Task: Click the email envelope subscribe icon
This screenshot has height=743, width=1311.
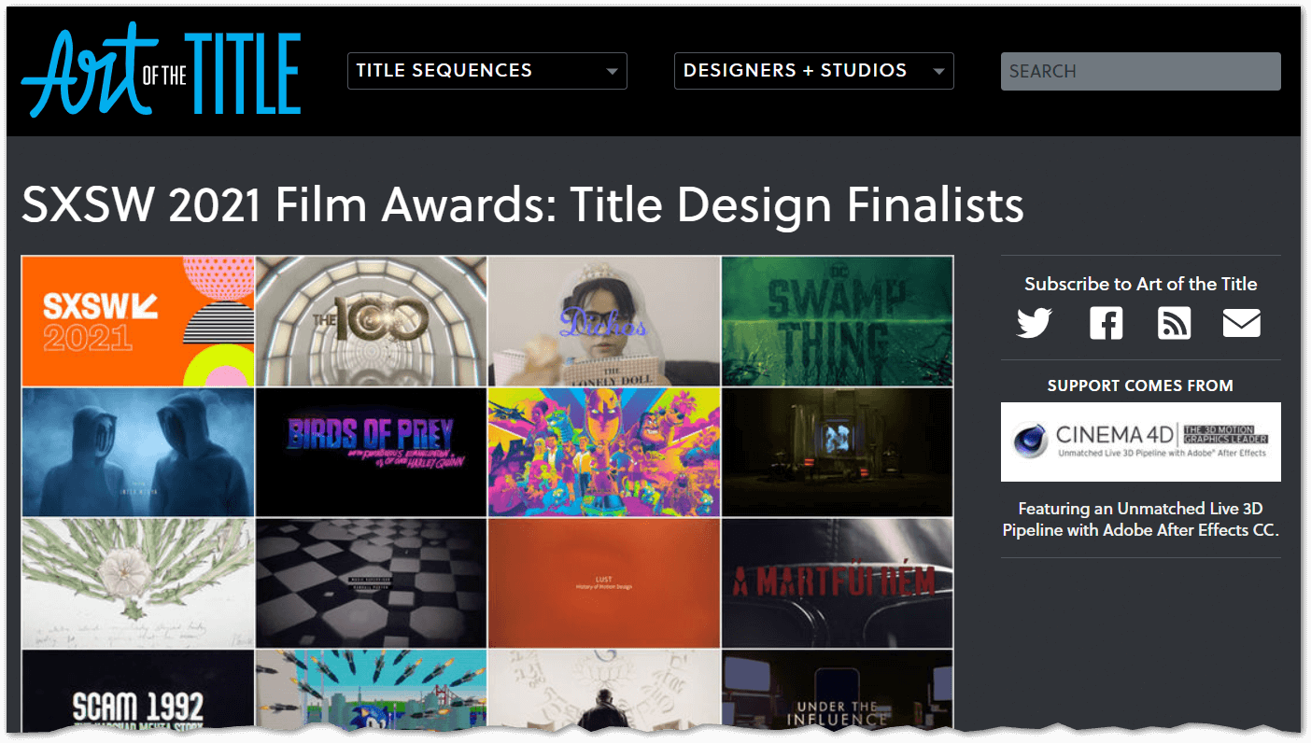Action: point(1241,324)
